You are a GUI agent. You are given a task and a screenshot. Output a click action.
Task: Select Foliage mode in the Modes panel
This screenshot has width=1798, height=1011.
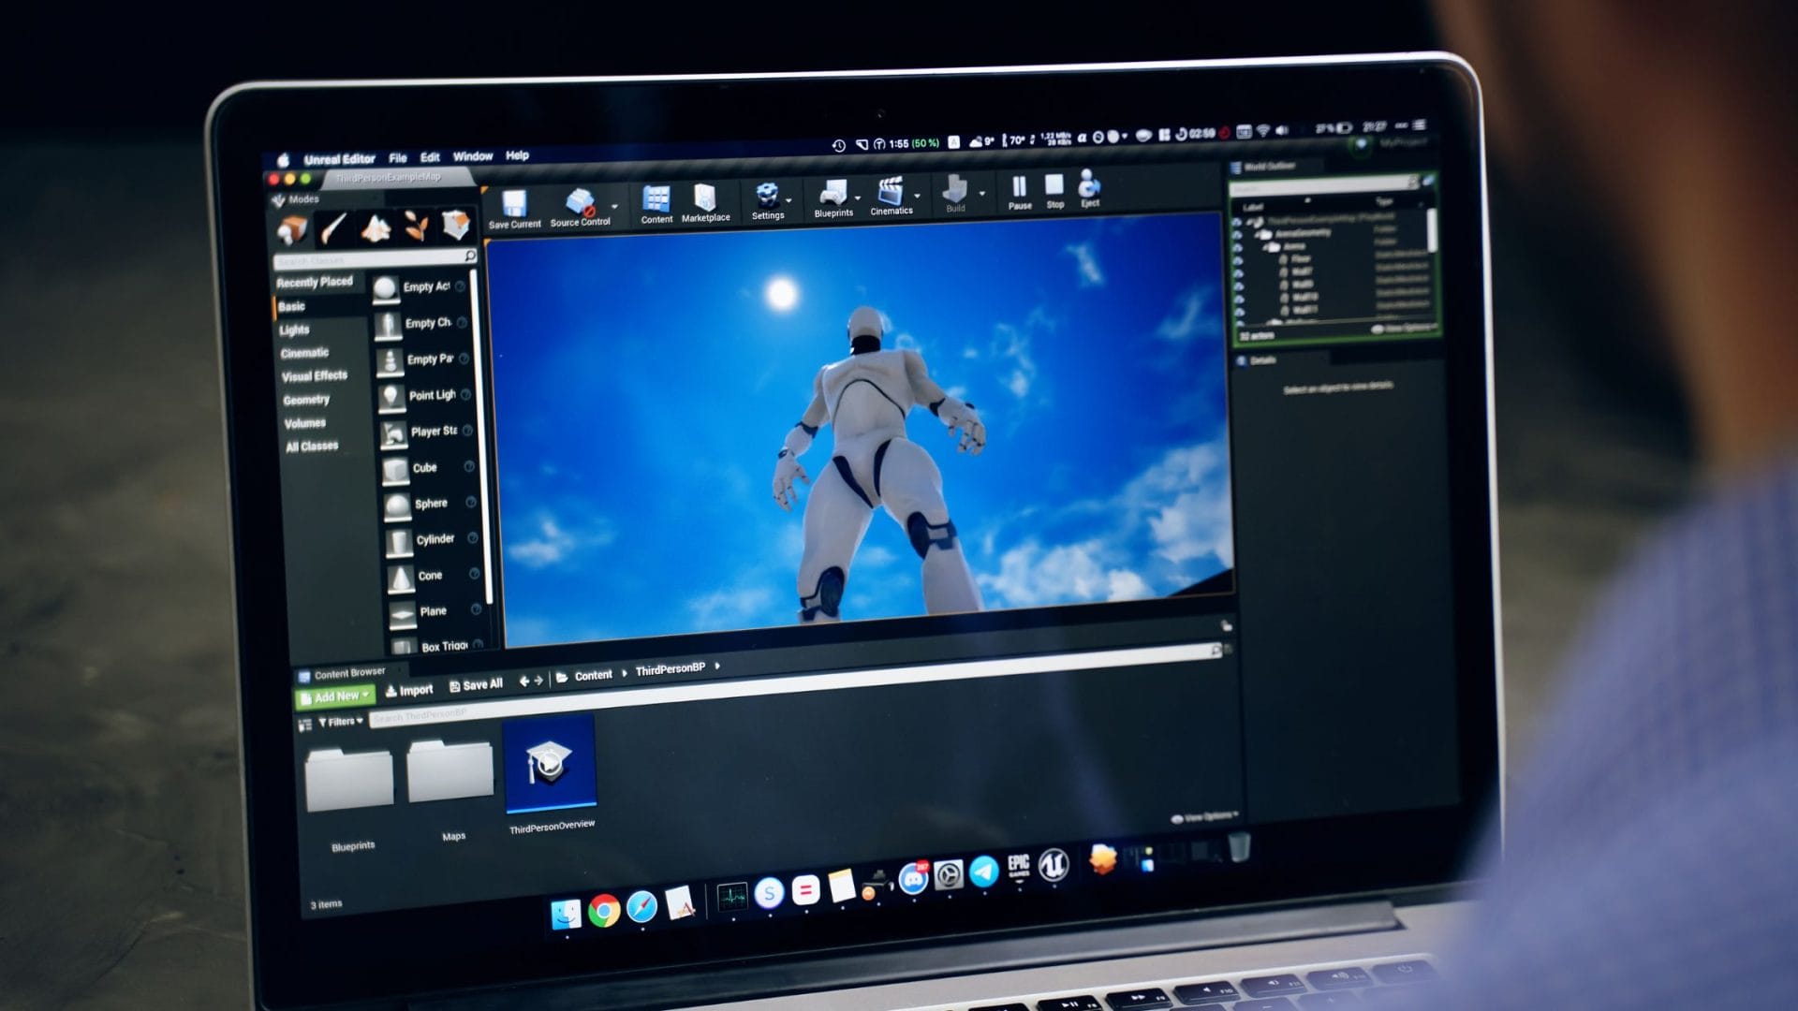tap(417, 225)
